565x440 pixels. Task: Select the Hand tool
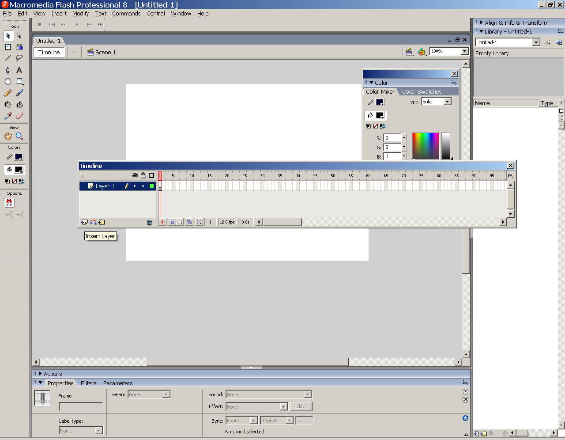8,136
